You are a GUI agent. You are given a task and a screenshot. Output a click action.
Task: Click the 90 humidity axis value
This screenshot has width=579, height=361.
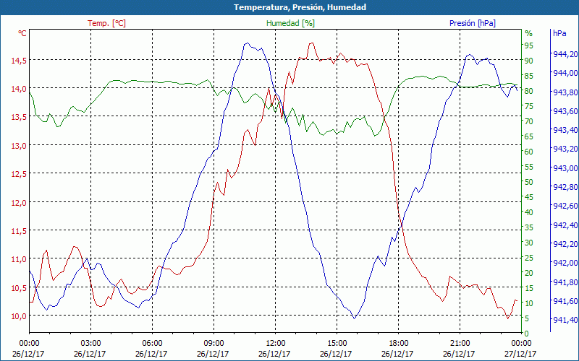pyautogui.click(x=529, y=61)
